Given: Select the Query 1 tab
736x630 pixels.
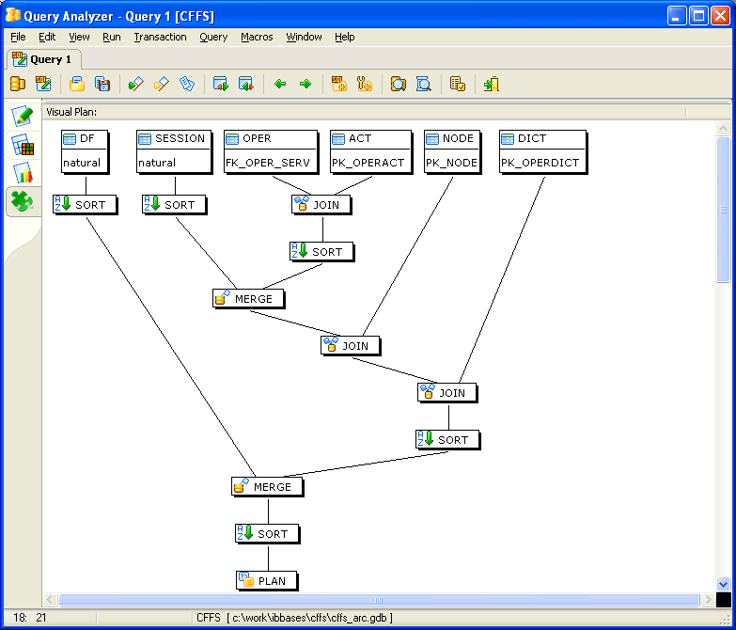Looking at the screenshot, I should [41, 59].
